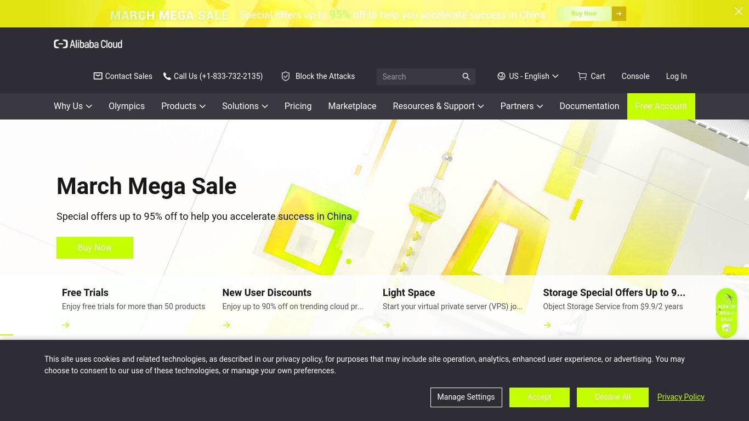
Task: Click the Contact Sales envelope icon
Action: pyautogui.click(x=98, y=76)
